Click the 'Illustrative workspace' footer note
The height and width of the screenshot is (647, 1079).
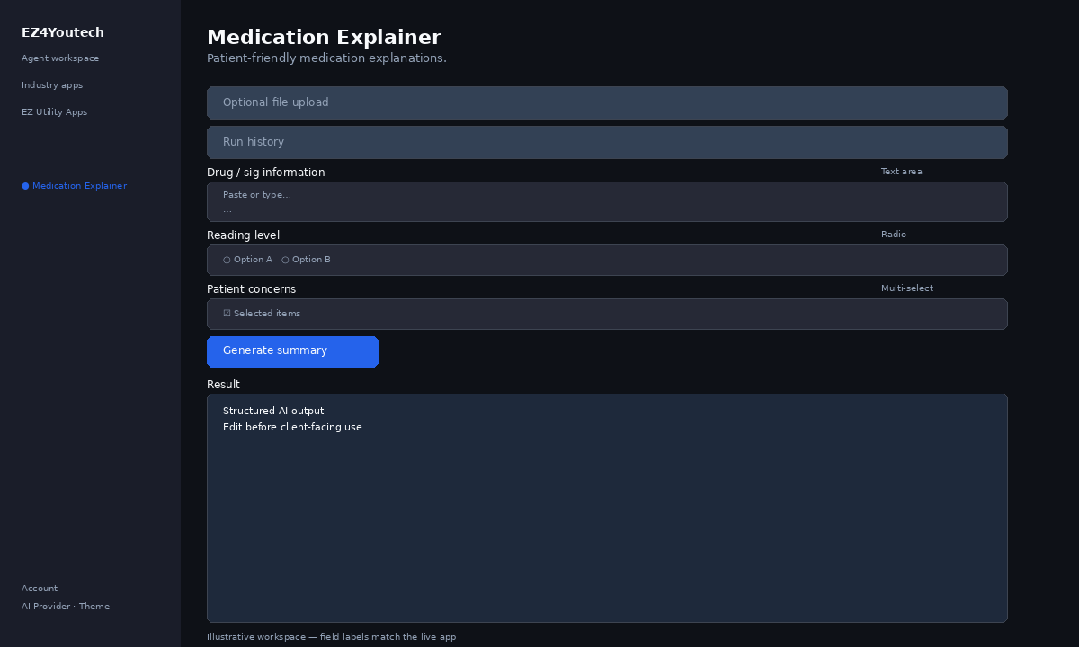tap(331, 637)
